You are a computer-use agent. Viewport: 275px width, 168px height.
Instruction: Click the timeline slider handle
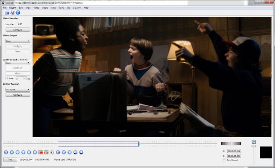(x=139, y=144)
